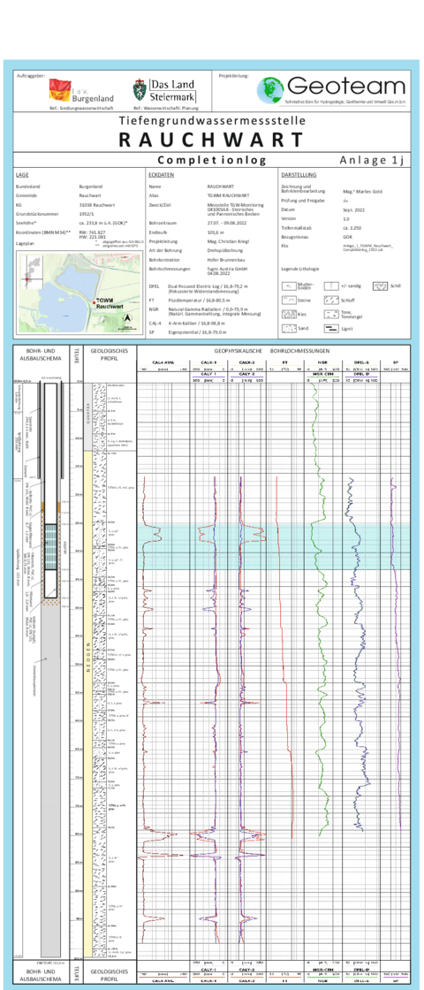Click the Steine legend symbol
This screenshot has width=424, height=990.
289,300
